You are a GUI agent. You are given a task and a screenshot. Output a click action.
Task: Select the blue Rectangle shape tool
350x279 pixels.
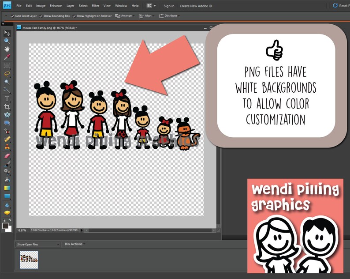(x=7, y=196)
